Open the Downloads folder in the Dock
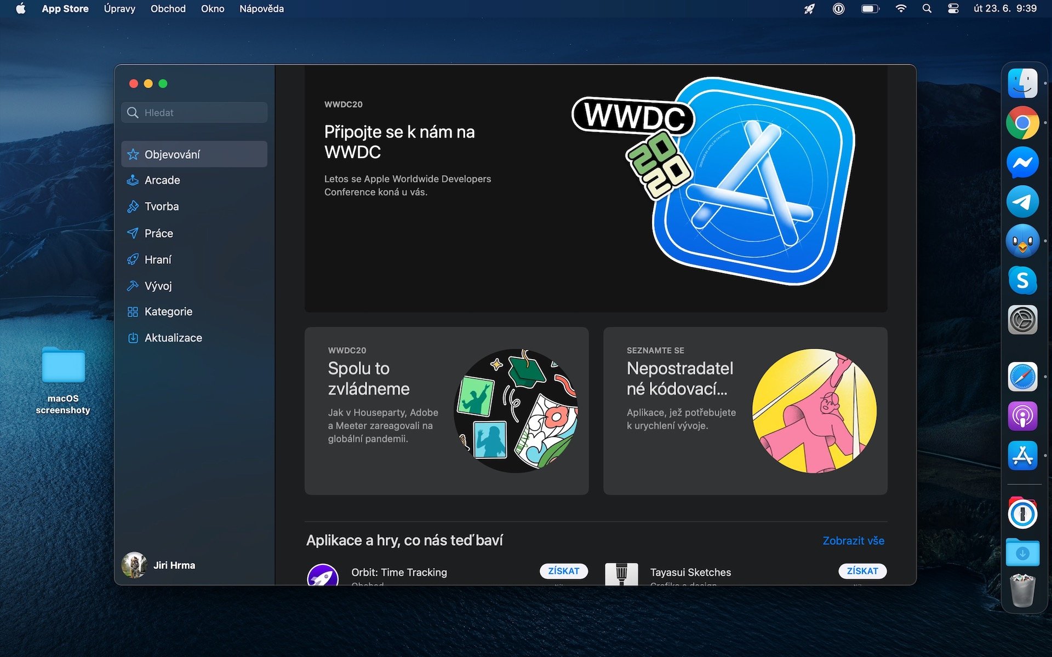Image resolution: width=1052 pixels, height=657 pixels. 1022,552
